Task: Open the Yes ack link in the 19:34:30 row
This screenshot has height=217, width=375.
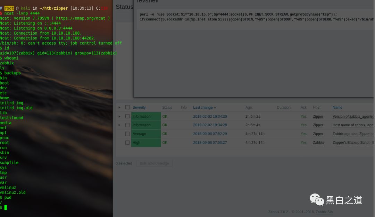Action: point(303,116)
